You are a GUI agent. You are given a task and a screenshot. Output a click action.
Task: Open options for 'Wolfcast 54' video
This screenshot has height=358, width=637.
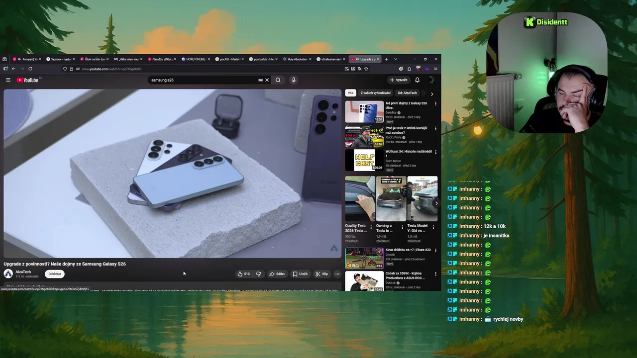pos(435,152)
